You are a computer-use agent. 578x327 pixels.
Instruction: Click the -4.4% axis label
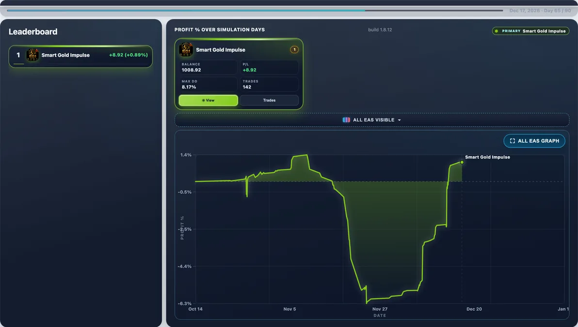(x=185, y=267)
